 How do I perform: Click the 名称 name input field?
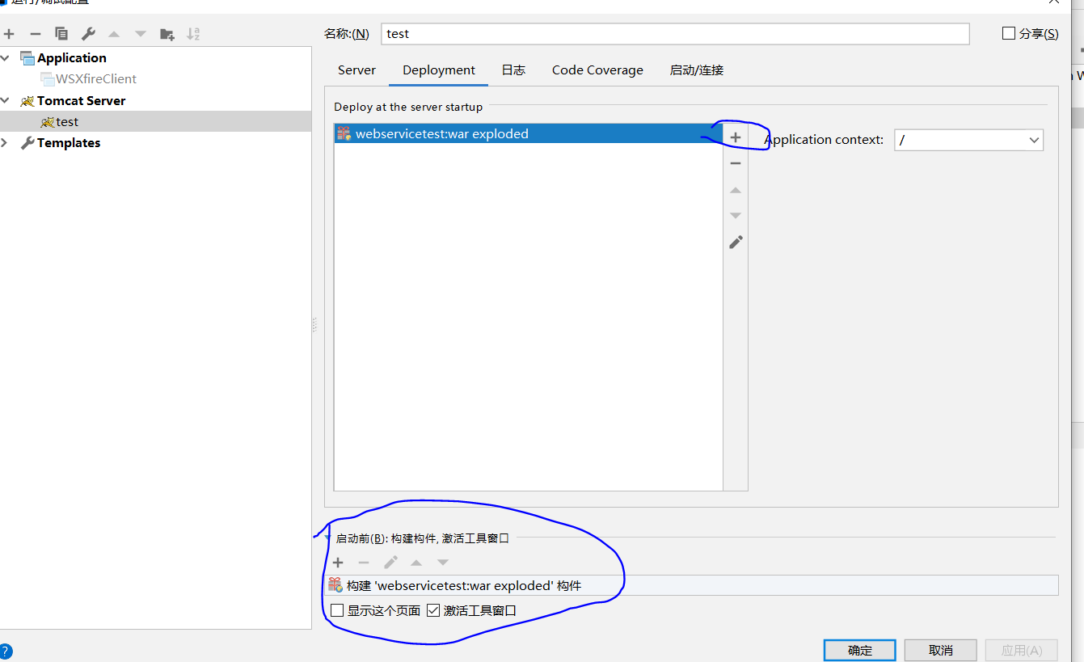click(x=675, y=34)
